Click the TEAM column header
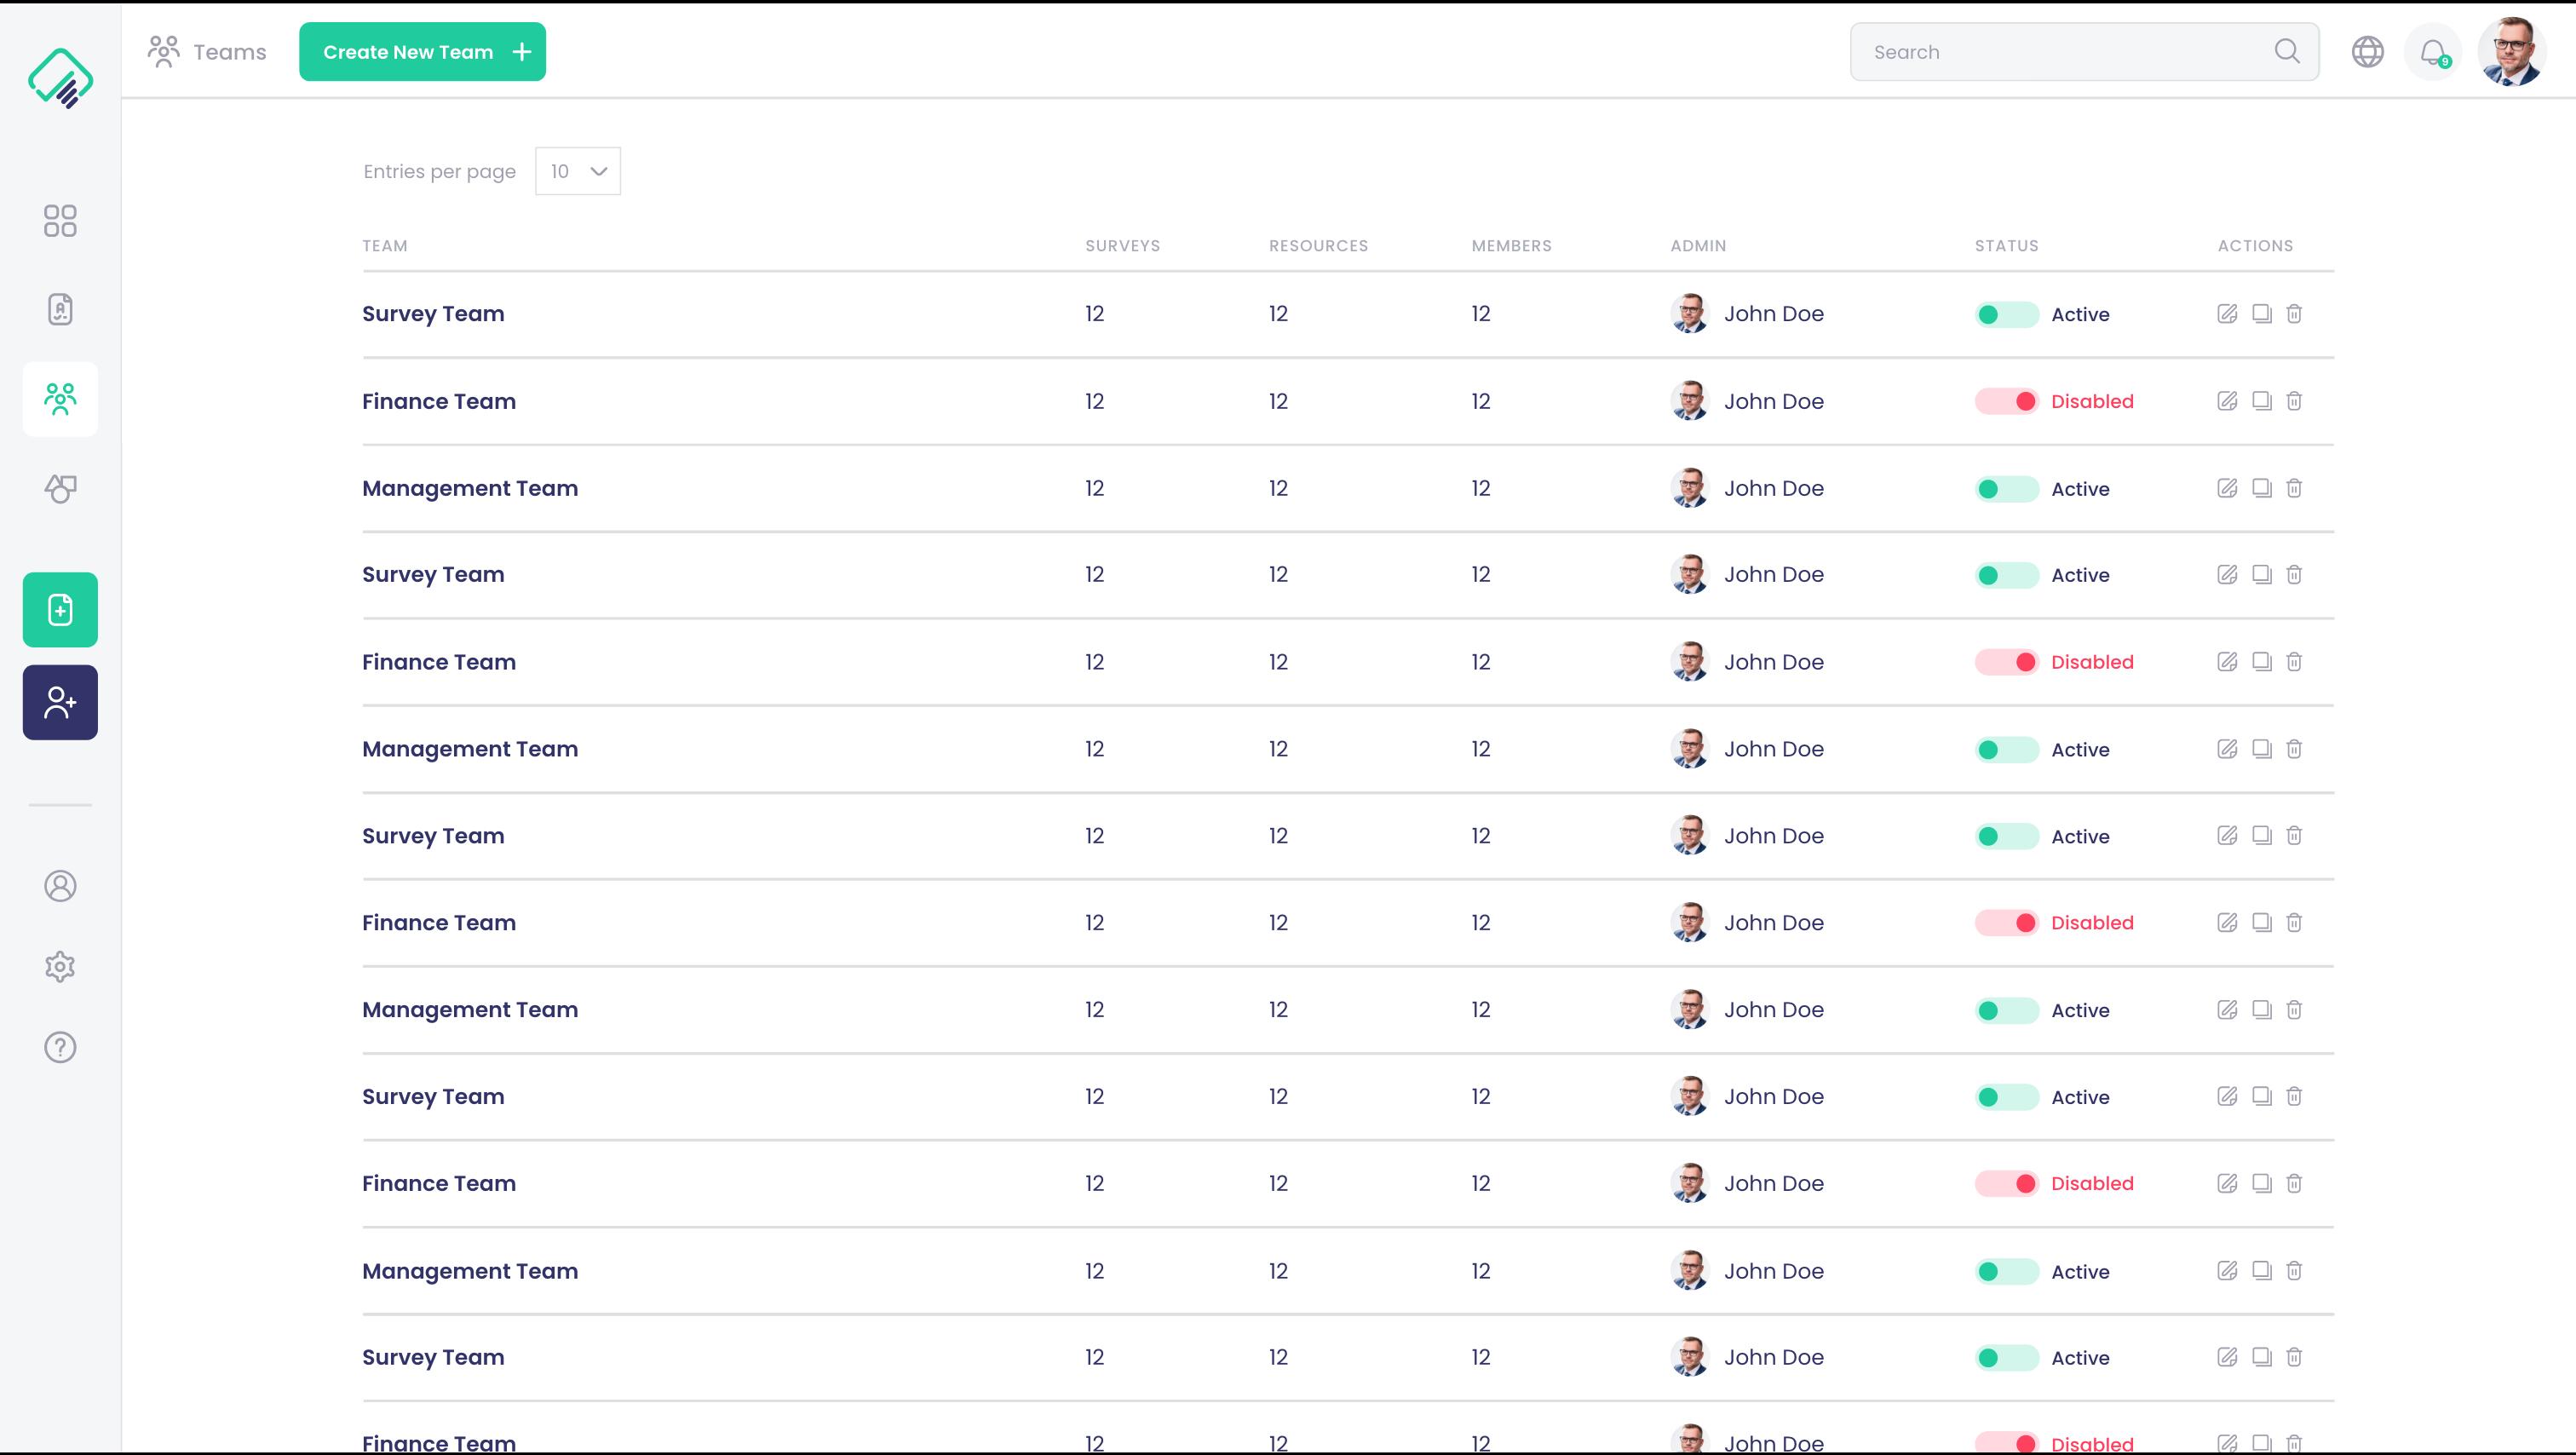Image resolution: width=2576 pixels, height=1455 pixels. pos(385,246)
